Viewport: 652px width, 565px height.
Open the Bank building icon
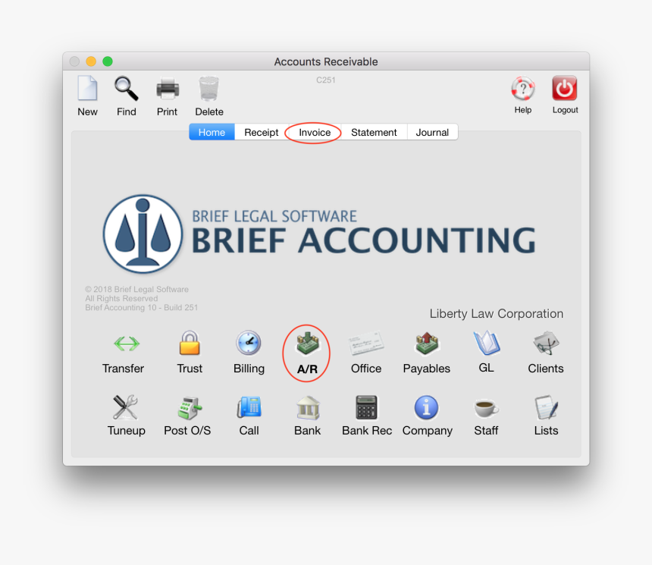[x=308, y=407]
